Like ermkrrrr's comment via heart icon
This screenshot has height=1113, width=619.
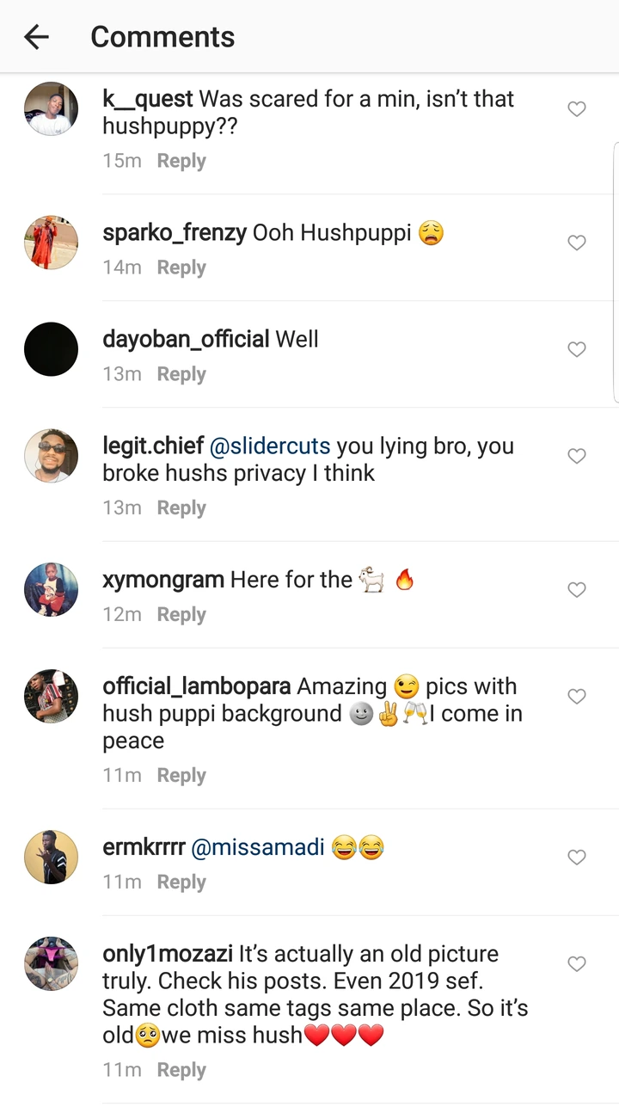pyautogui.click(x=577, y=857)
